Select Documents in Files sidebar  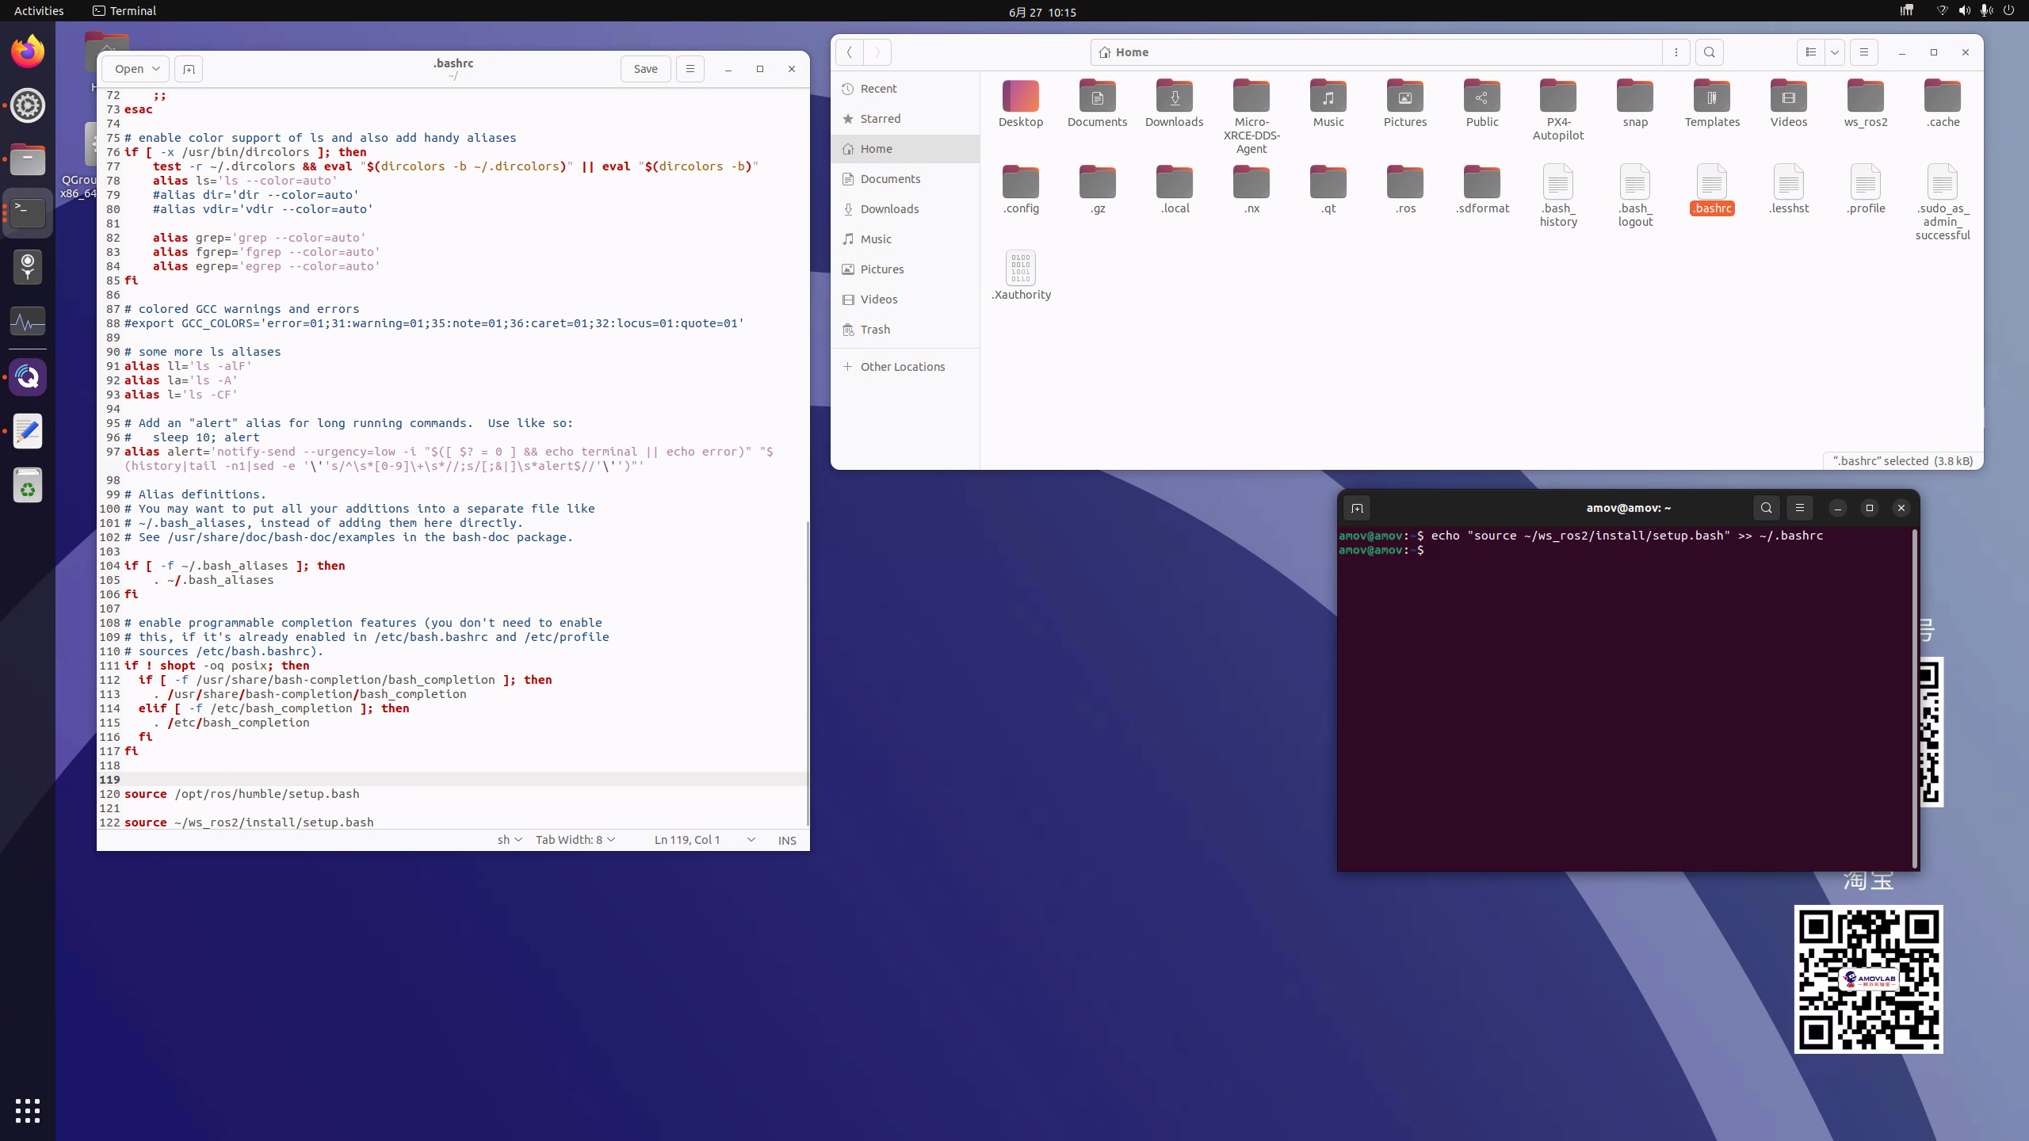point(905,179)
